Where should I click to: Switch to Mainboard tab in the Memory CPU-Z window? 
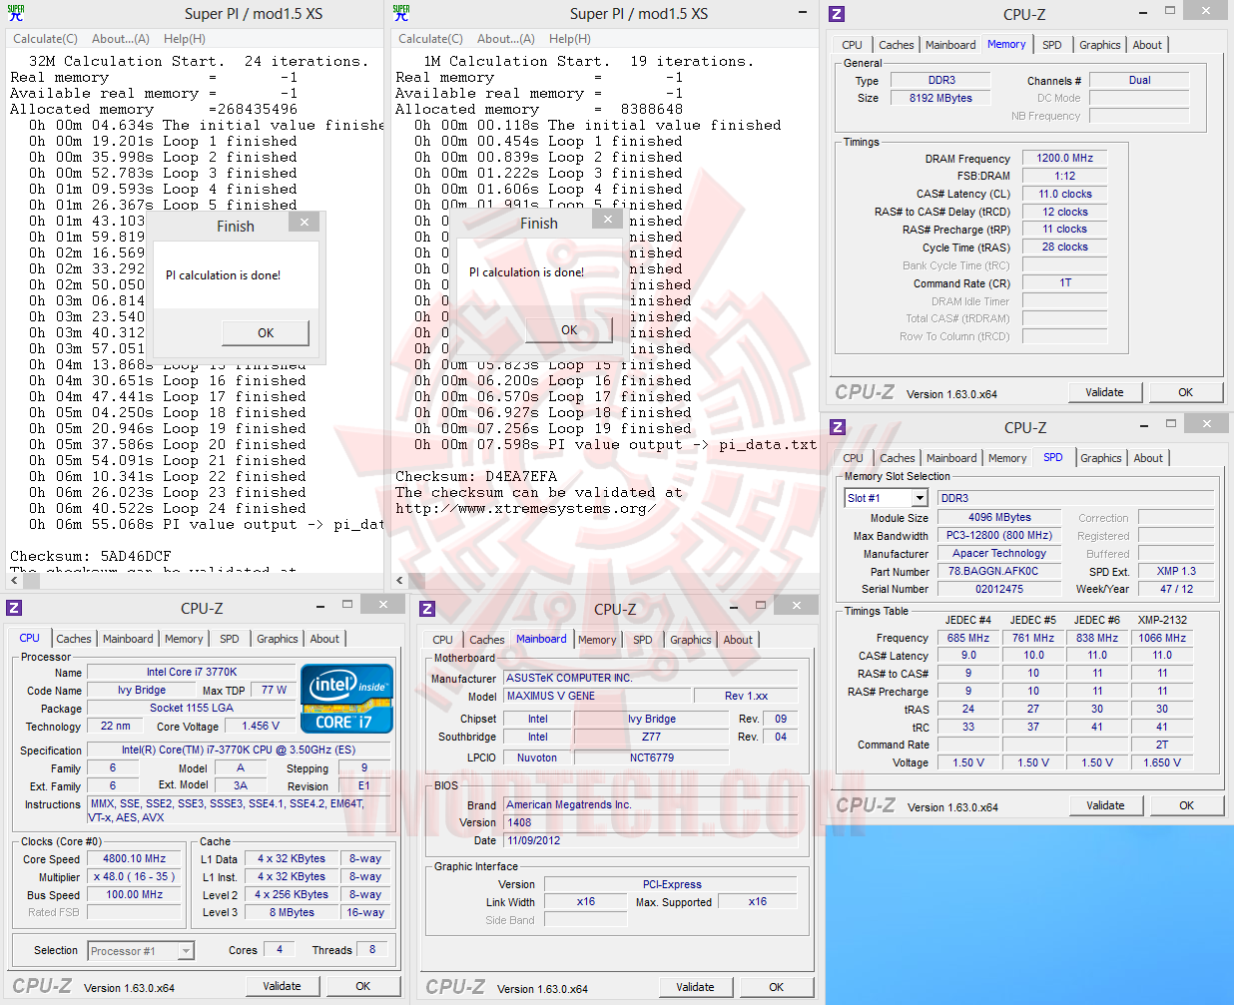950,45
